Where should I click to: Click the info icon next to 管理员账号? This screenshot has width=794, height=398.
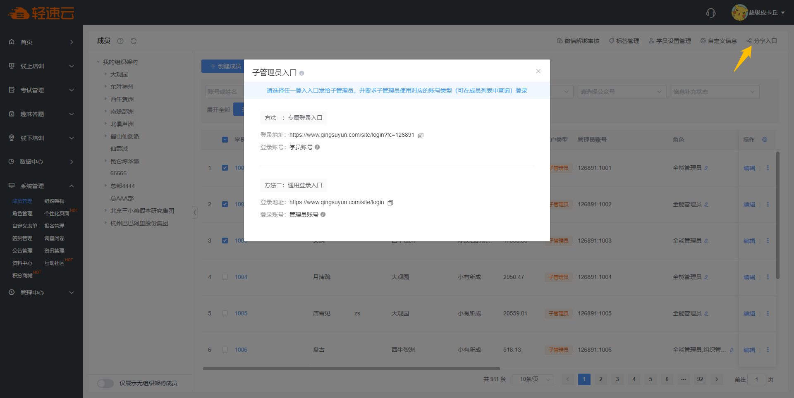[x=323, y=214]
